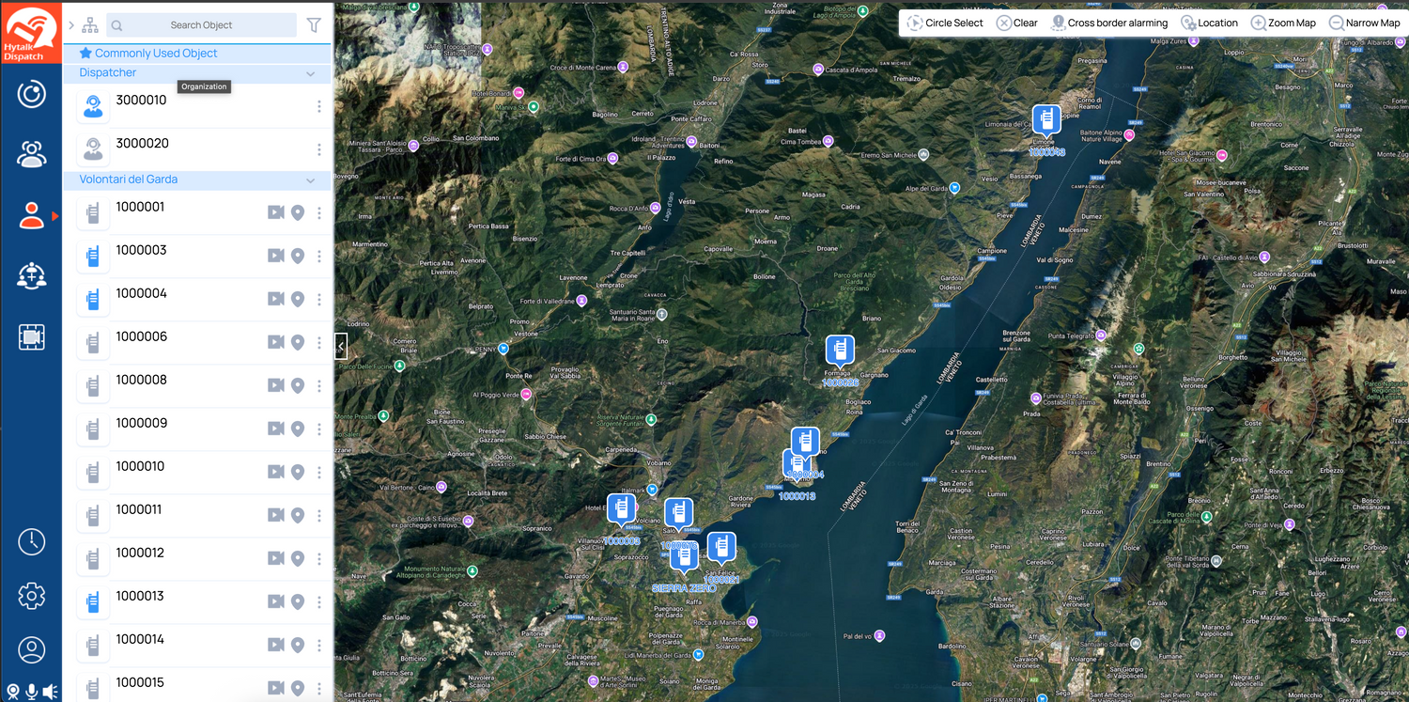This screenshot has height=702, width=1409.
Task: Select the radio marker at Limone
Action: coord(1046,121)
